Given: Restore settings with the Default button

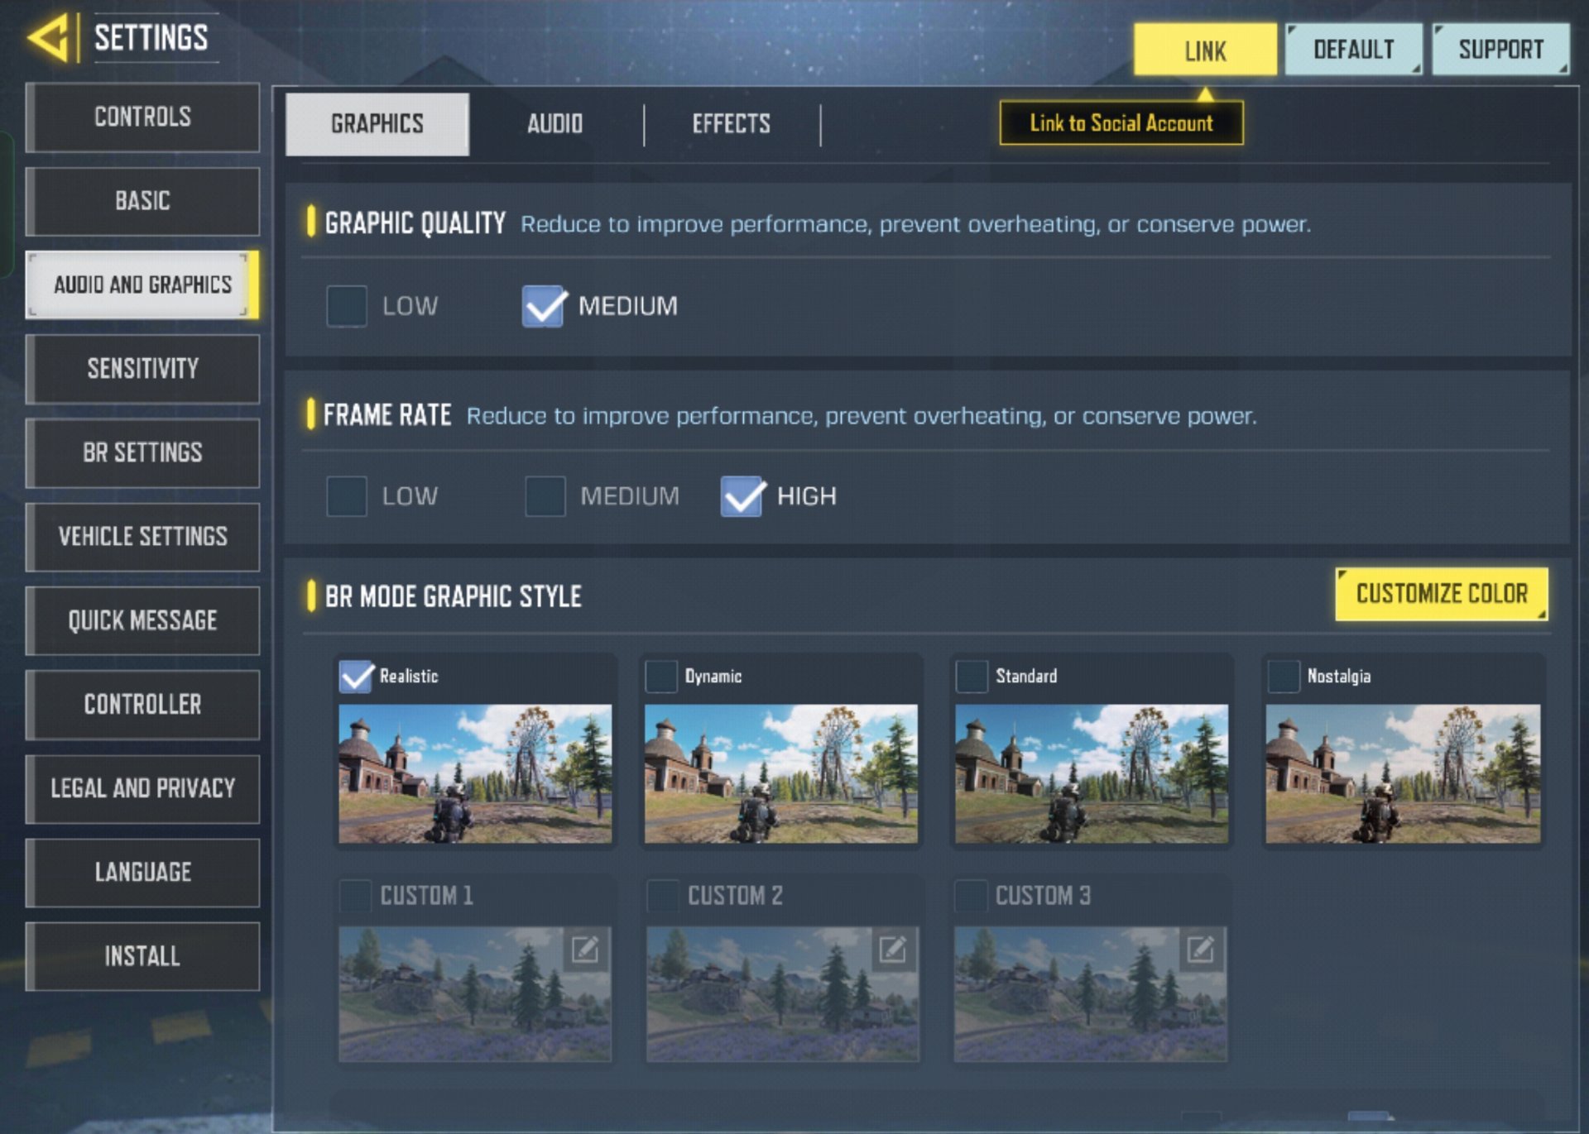Looking at the screenshot, I should click(x=1354, y=50).
